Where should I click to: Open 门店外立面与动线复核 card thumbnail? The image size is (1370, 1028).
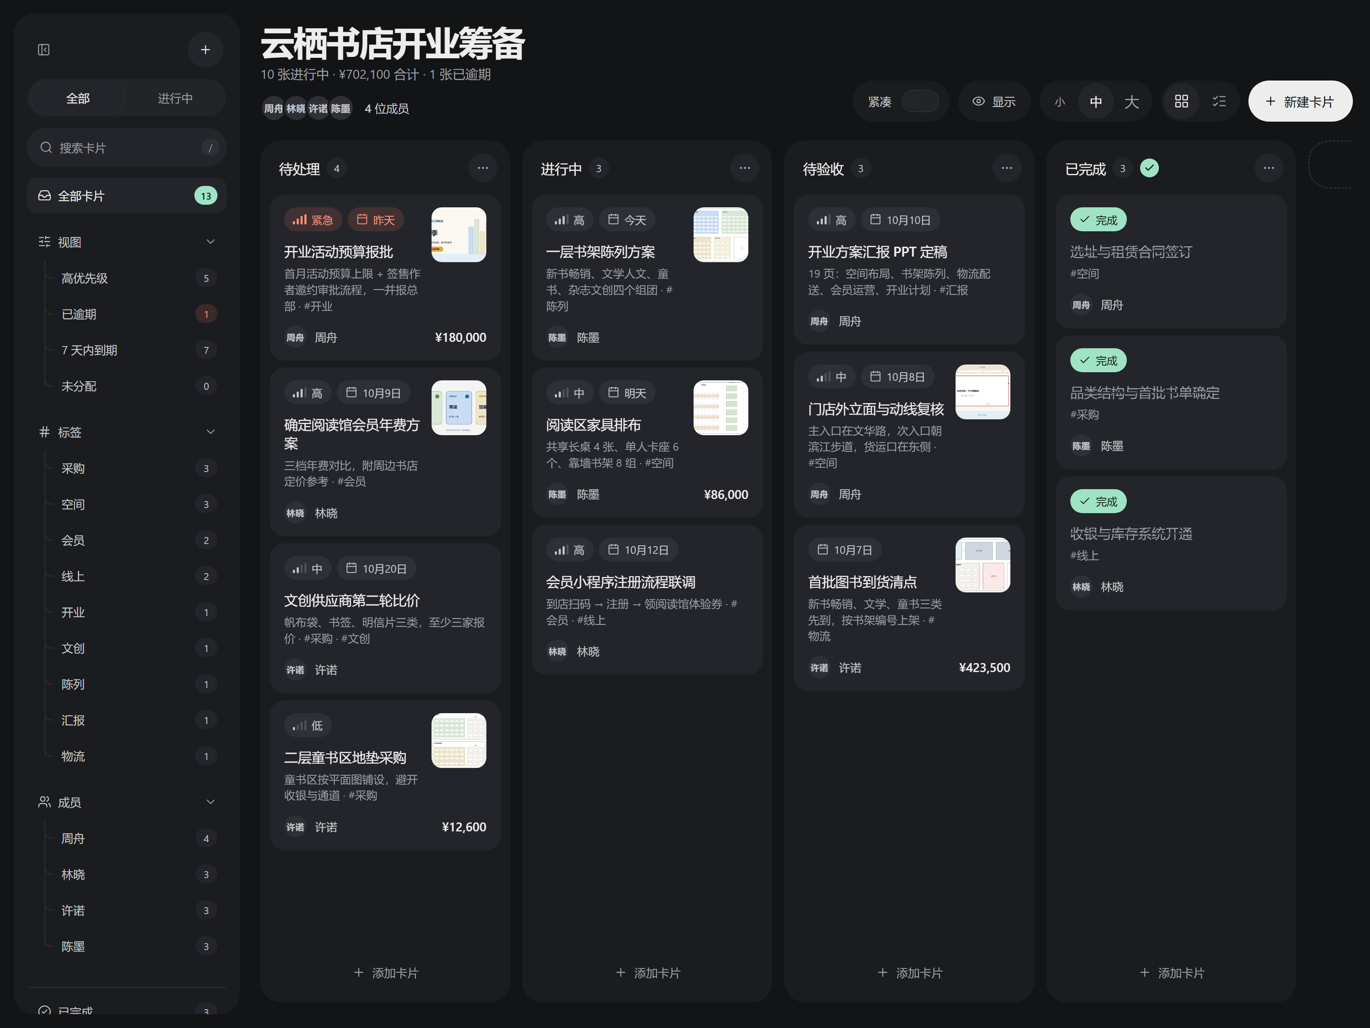(982, 392)
